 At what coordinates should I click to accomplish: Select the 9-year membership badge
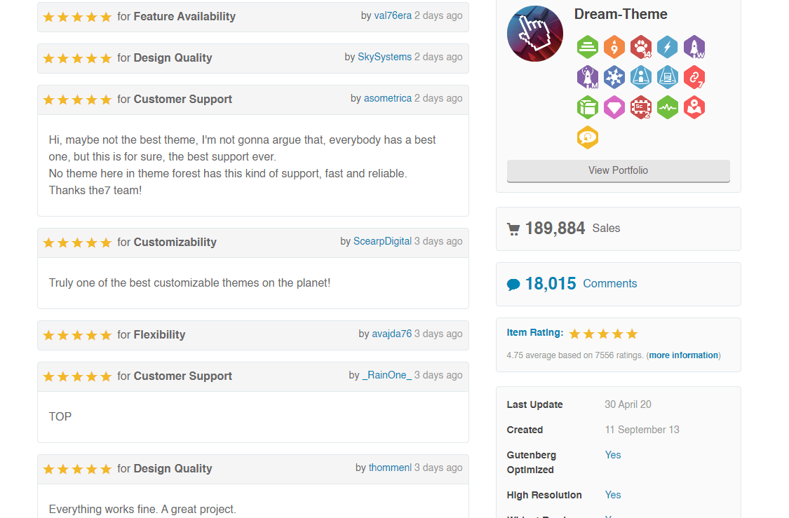coord(614,47)
